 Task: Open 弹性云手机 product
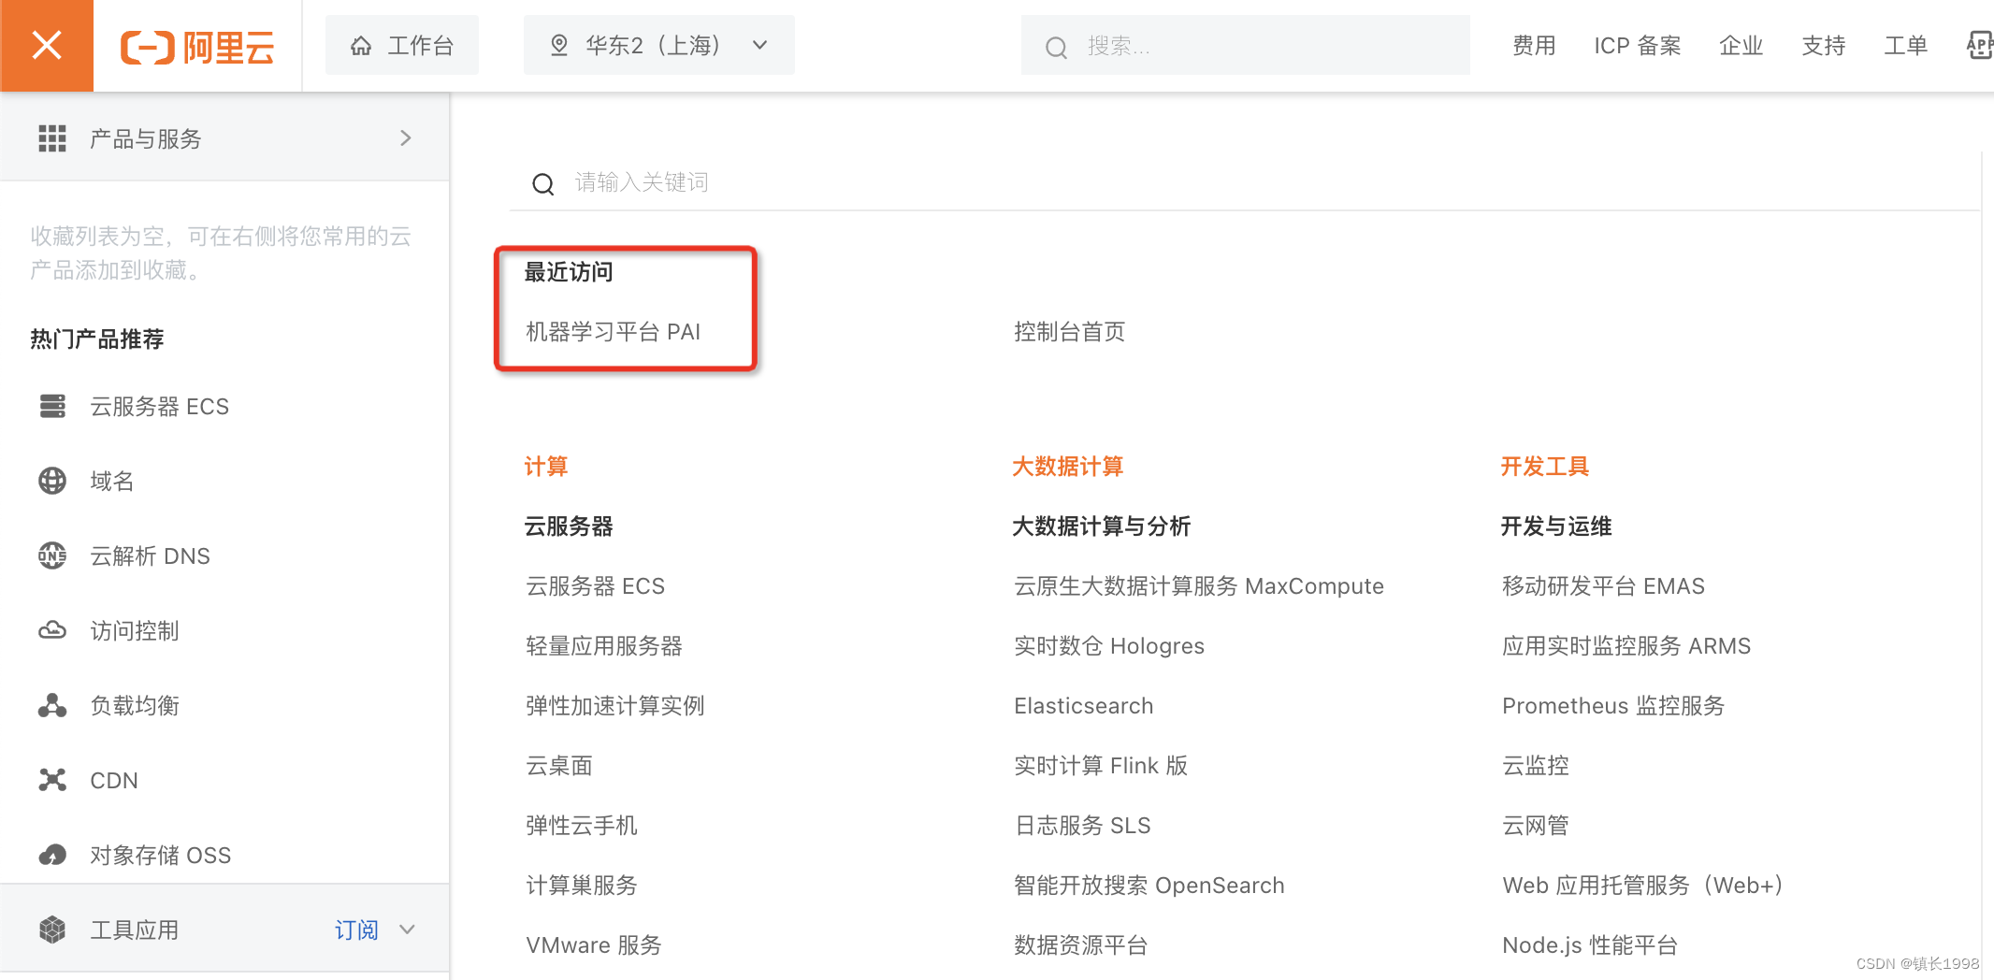582,826
